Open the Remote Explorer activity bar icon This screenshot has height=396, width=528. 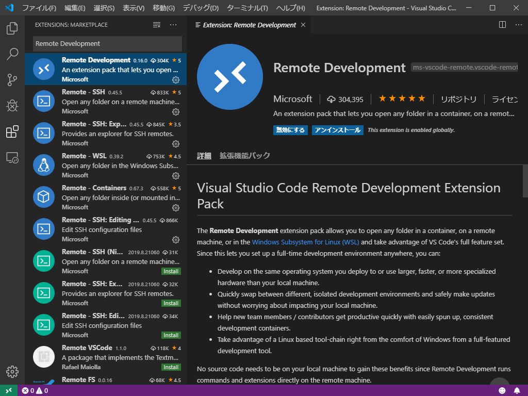(x=12, y=158)
